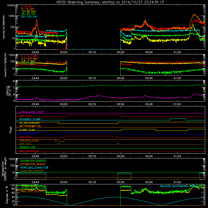Viewport: 208px width, 208px height.
Task: Click the 0.1-0.3 MeV legend label
Action: [30, 56]
